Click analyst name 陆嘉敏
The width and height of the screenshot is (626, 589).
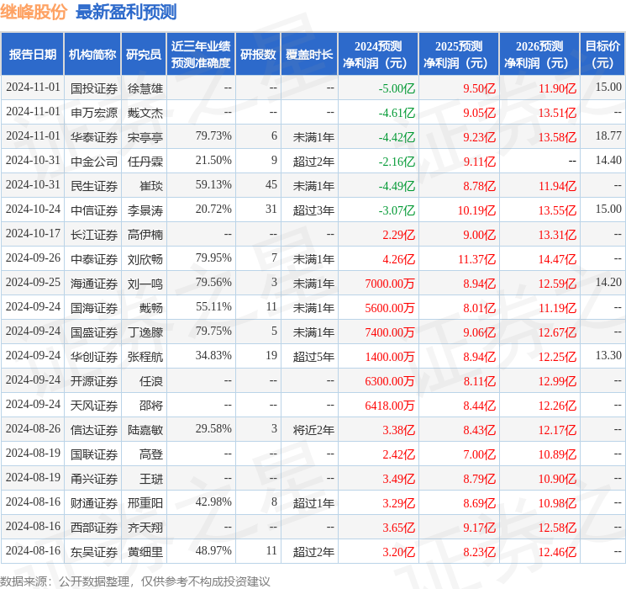point(145,430)
